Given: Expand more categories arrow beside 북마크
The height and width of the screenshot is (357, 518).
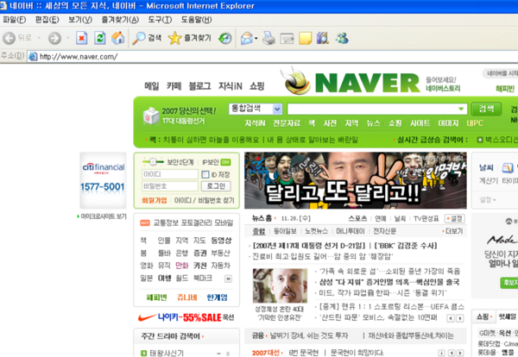Looking at the screenshot, I should [228, 279].
